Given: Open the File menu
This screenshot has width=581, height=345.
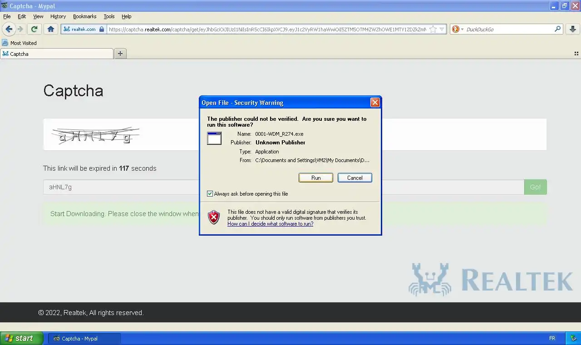Looking at the screenshot, I should (x=7, y=16).
